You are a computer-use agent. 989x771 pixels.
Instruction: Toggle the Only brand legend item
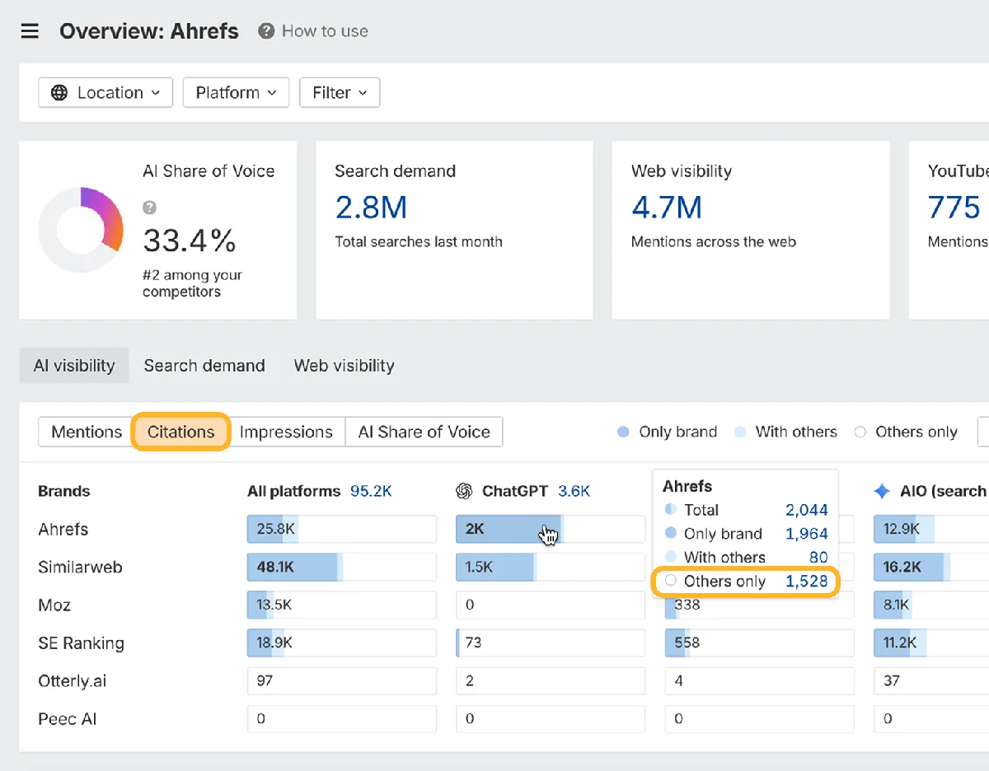pyautogui.click(x=668, y=432)
